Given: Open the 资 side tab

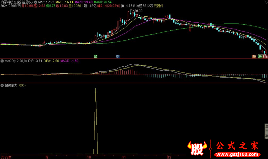Looking at the screenshot, I should pyautogui.click(x=266, y=126).
